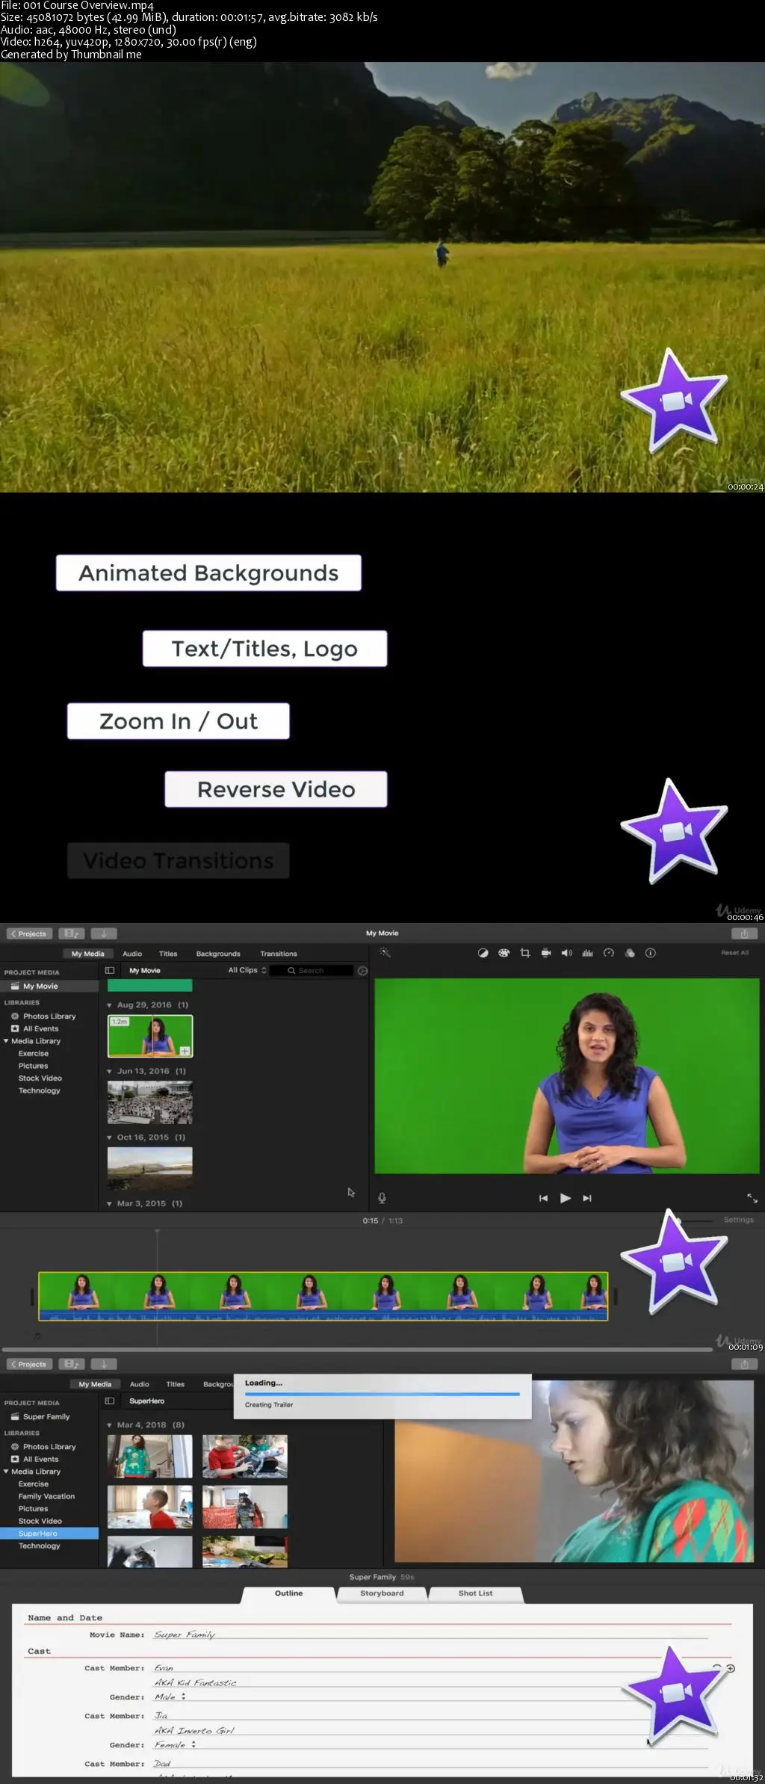
Task: Play the green screen movie preview
Action: point(566,1198)
